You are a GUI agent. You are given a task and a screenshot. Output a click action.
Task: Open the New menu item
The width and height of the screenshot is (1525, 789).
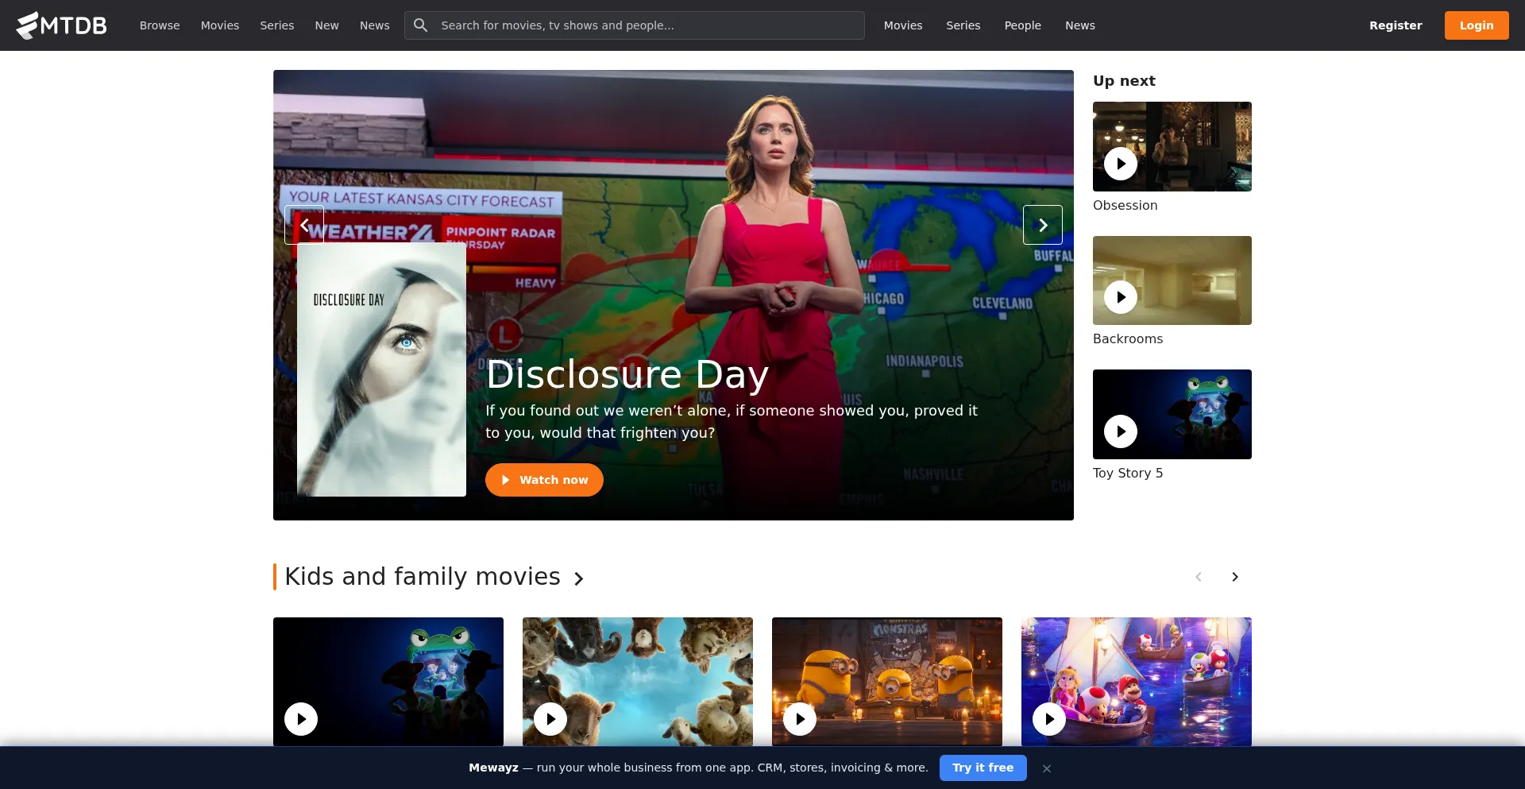[326, 25]
